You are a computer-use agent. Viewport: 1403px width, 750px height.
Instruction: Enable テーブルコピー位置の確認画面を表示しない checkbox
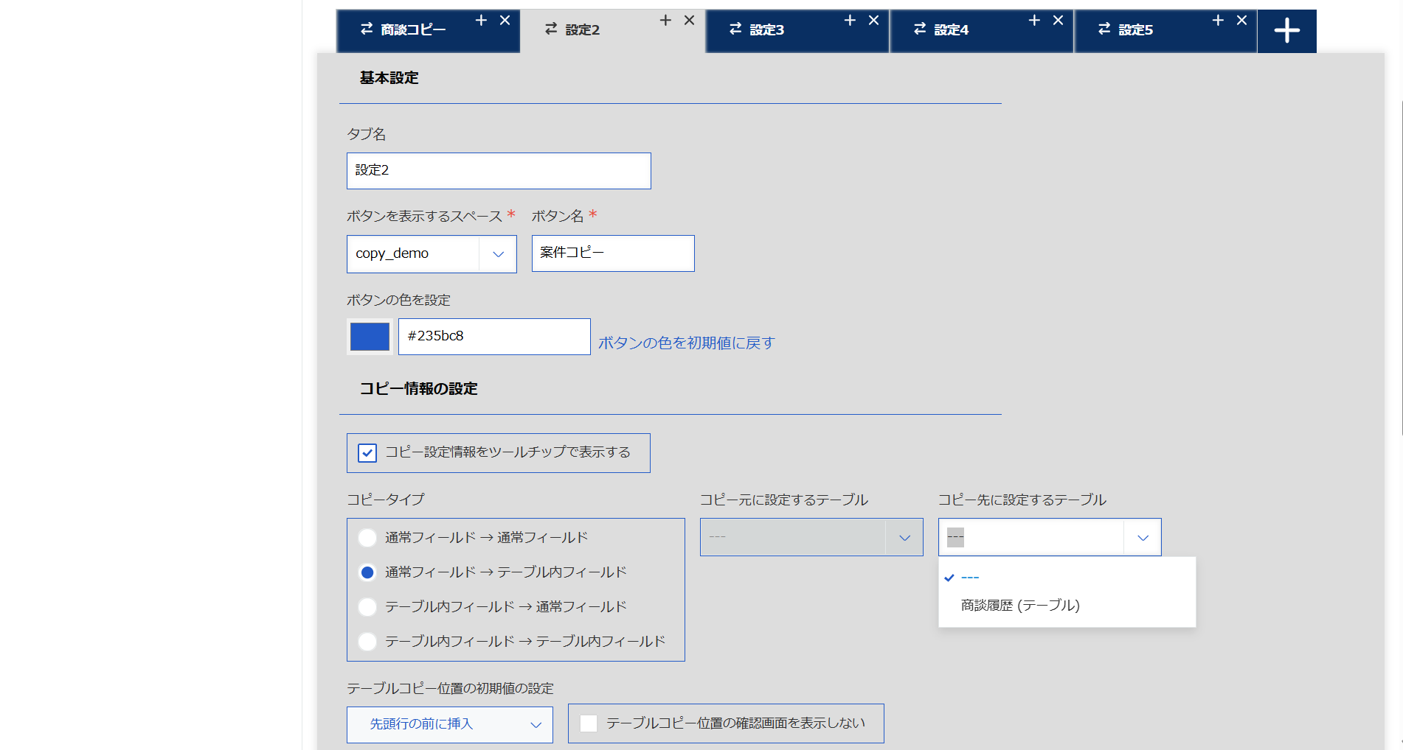589,723
